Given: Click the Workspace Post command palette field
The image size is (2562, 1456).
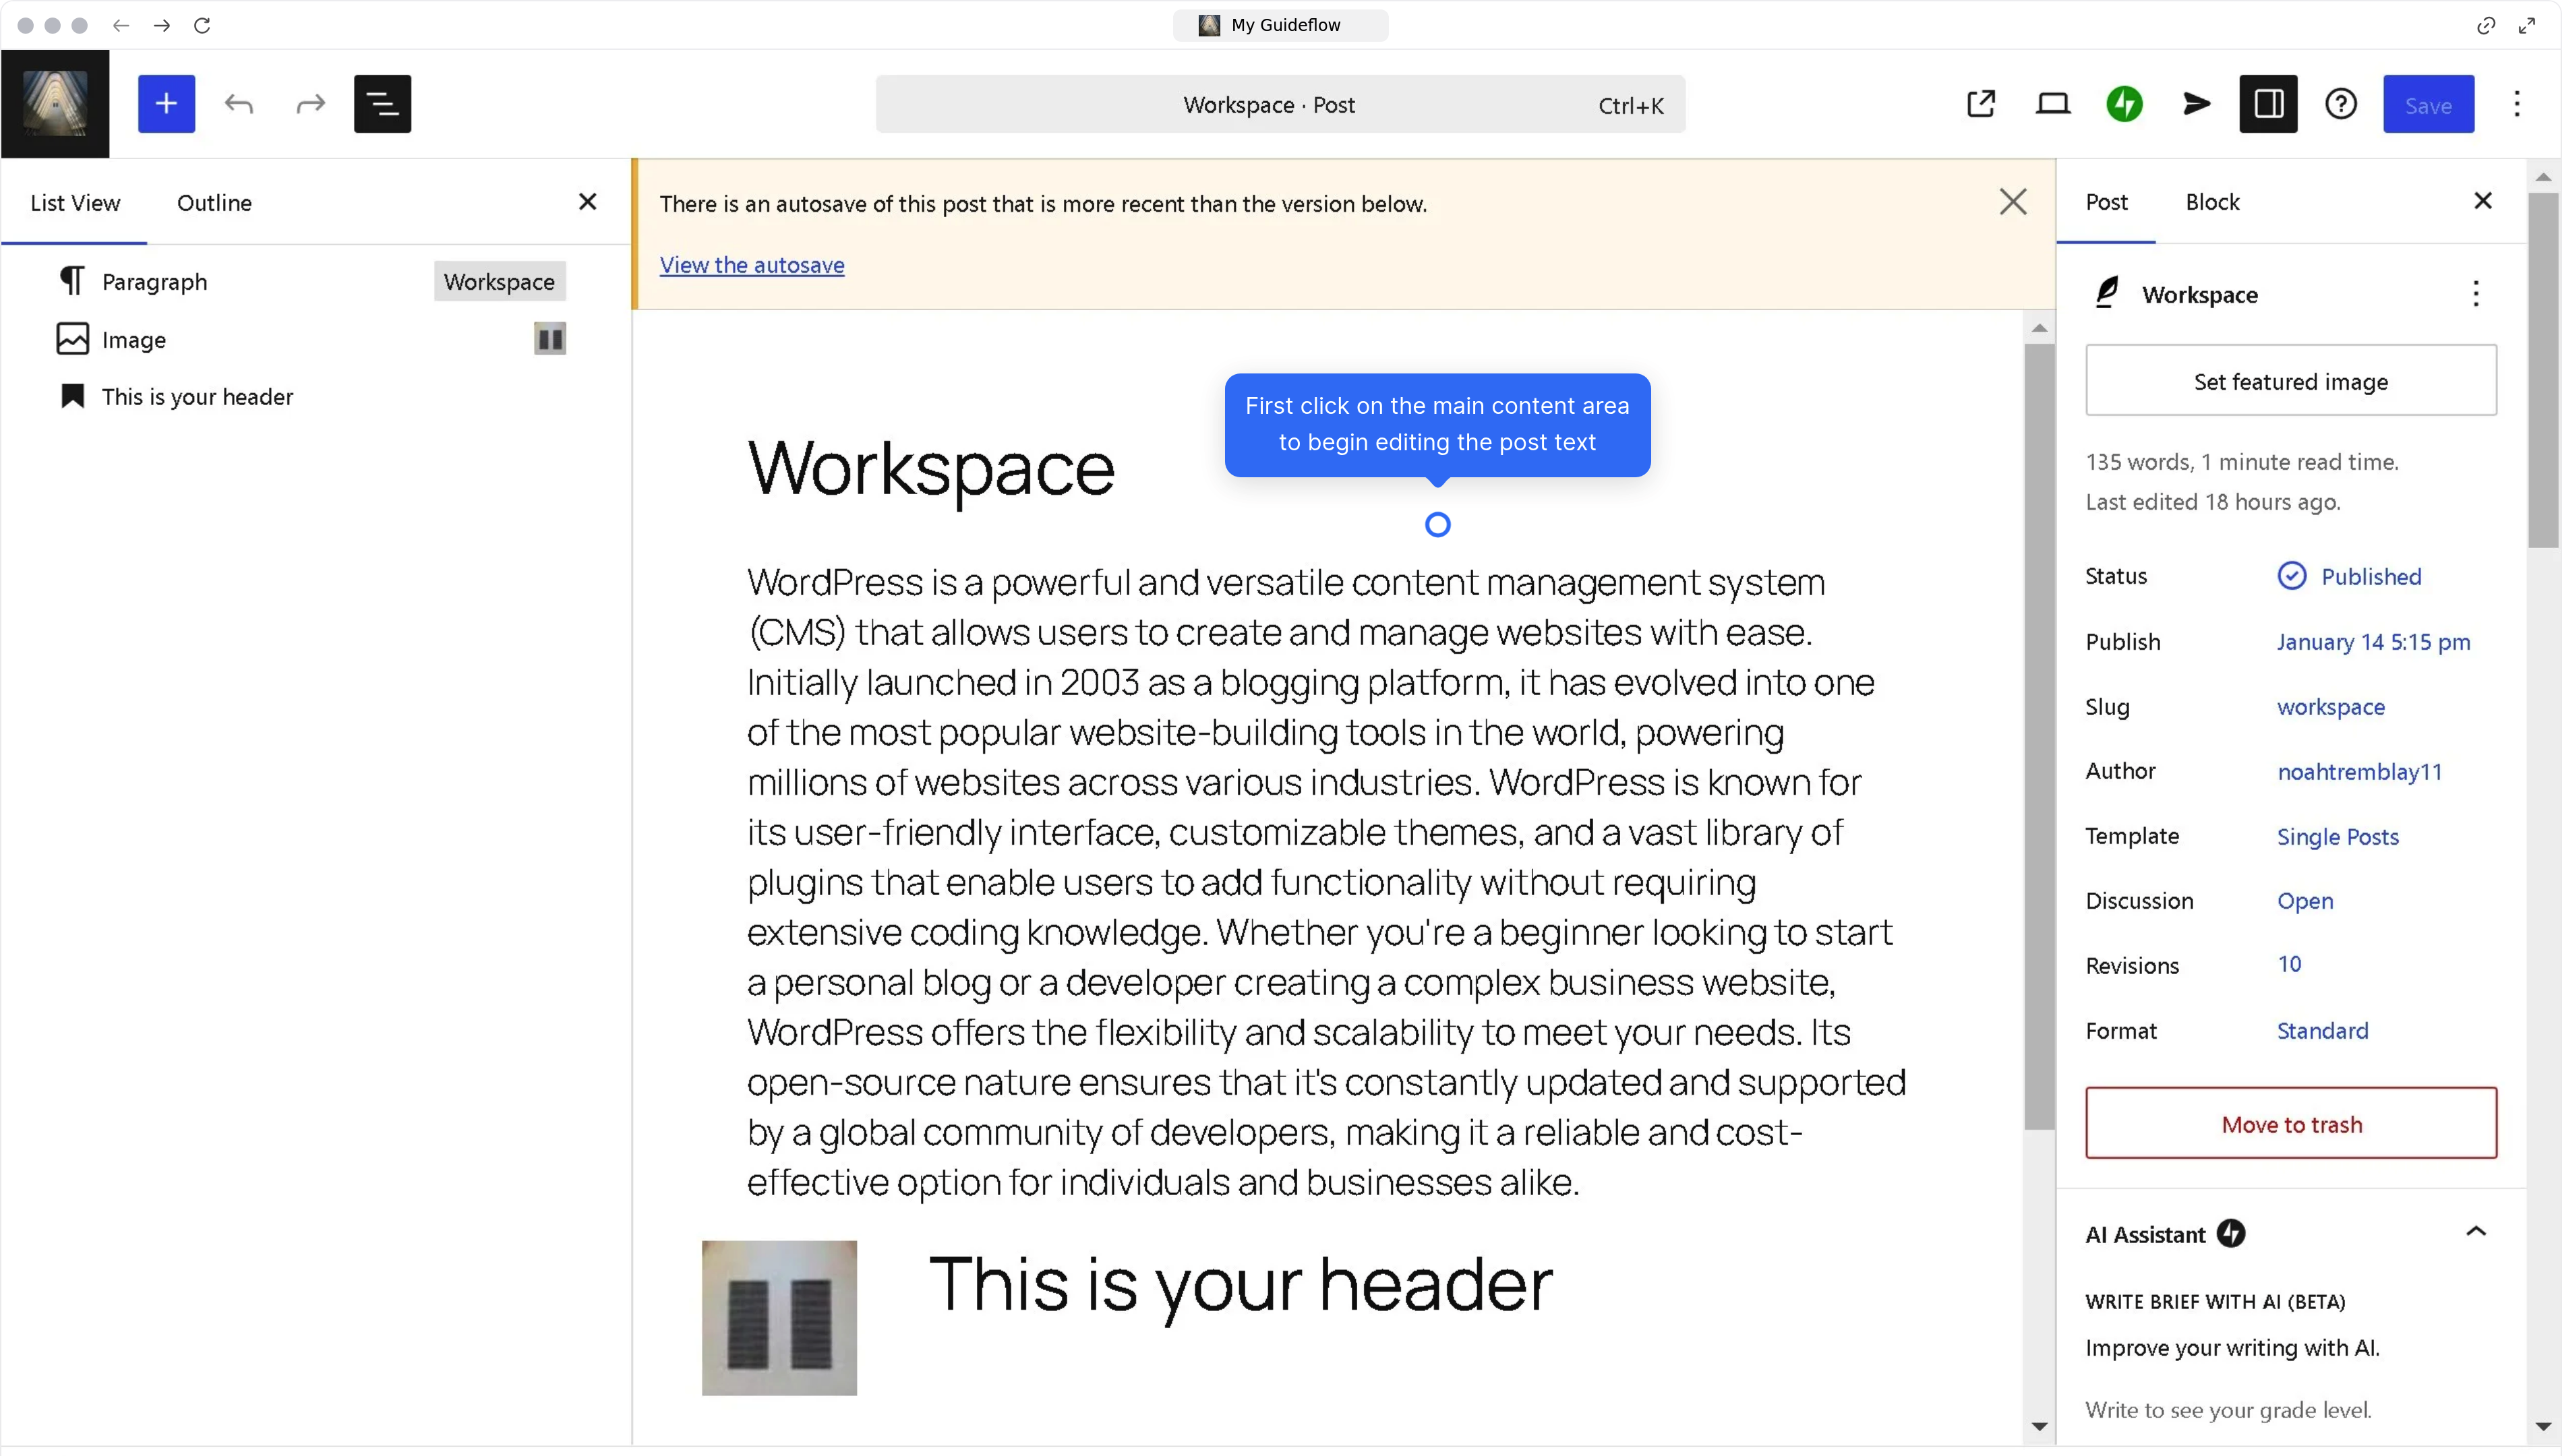Looking at the screenshot, I should pos(1269,104).
